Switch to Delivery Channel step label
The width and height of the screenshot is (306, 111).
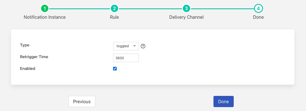click(186, 17)
